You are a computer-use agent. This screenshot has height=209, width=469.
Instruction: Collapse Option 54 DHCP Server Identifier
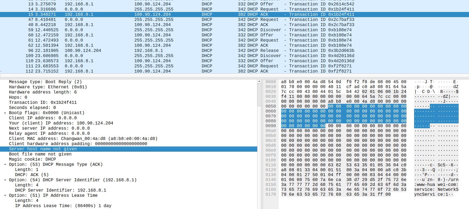tap(5, 180)
